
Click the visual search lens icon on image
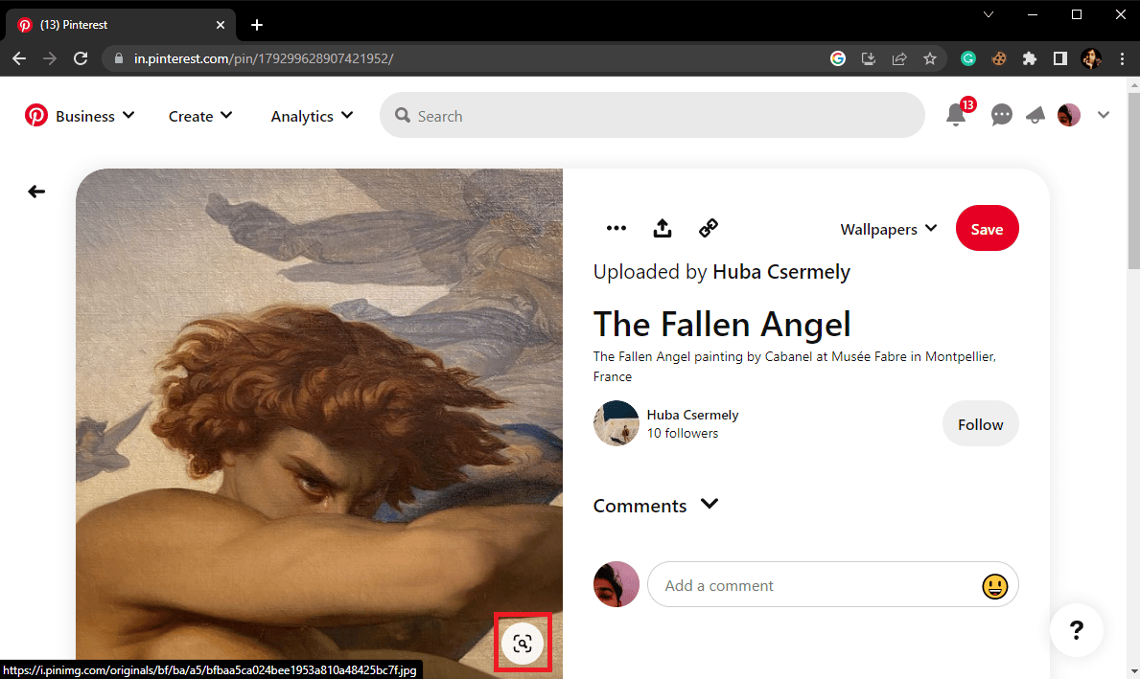522,644
